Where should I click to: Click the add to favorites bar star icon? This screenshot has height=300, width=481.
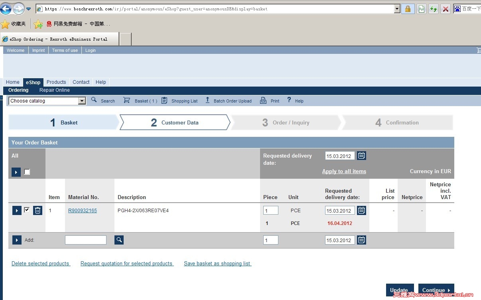point(38,24)
